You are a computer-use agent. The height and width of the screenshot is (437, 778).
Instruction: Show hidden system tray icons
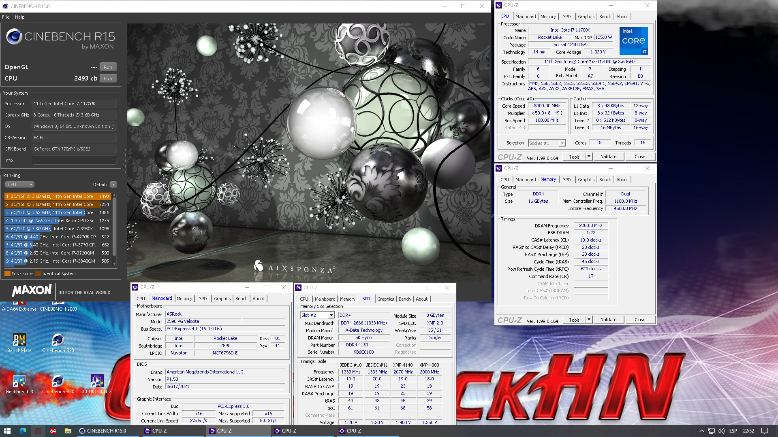[701, 431]
